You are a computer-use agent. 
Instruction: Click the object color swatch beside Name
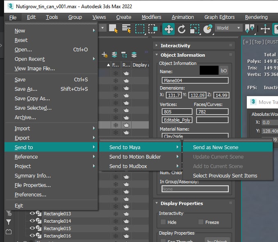(x=209, y=70)
